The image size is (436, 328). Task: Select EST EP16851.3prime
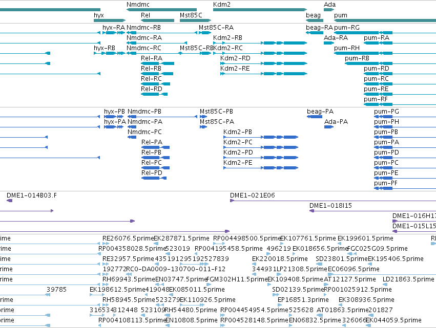(x=303, y=300)
